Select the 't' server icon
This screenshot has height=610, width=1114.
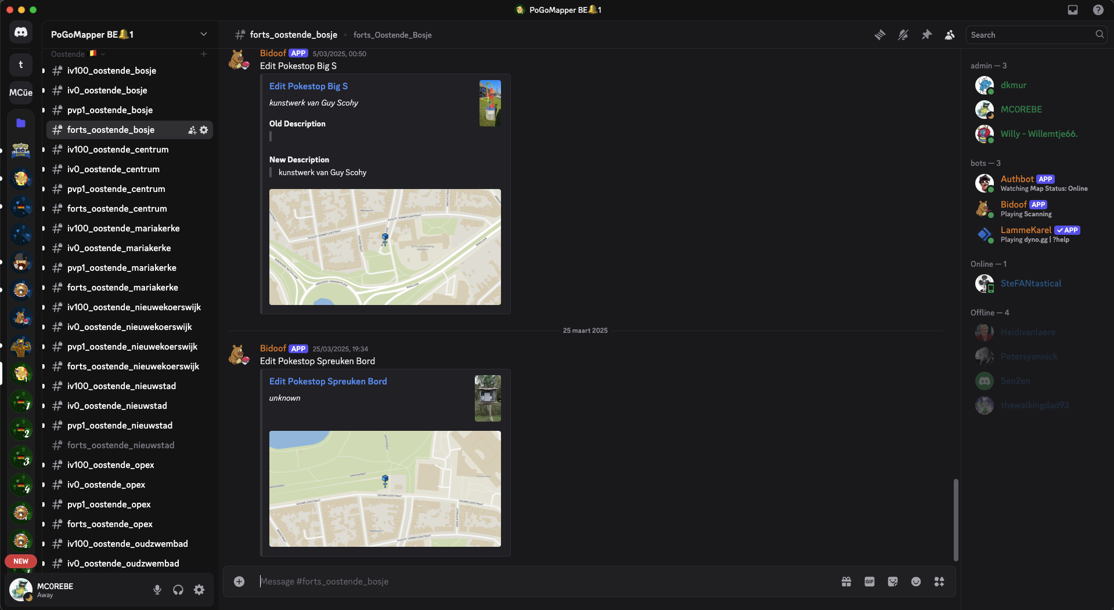pyautogui.click(x=21, y=64)
